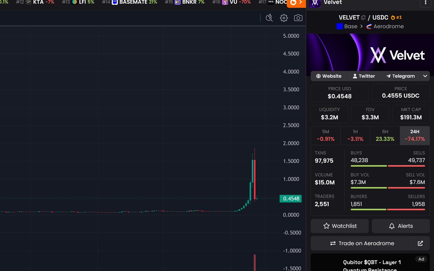Click the current price label 0.4548 on axis

pyautogui.click(x=290, y=198)
